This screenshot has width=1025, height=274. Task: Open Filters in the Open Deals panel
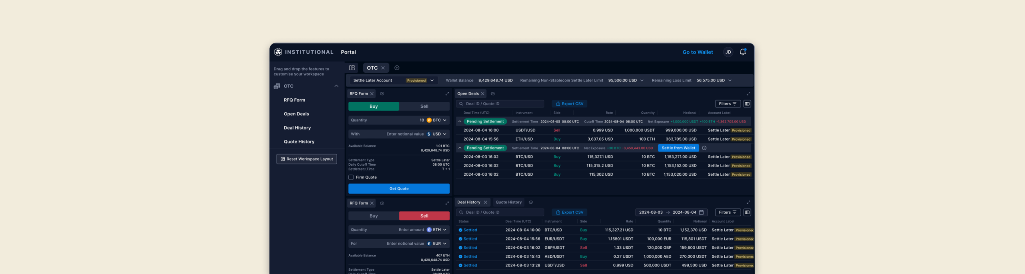pyautogui.click(x=728, y=104)
